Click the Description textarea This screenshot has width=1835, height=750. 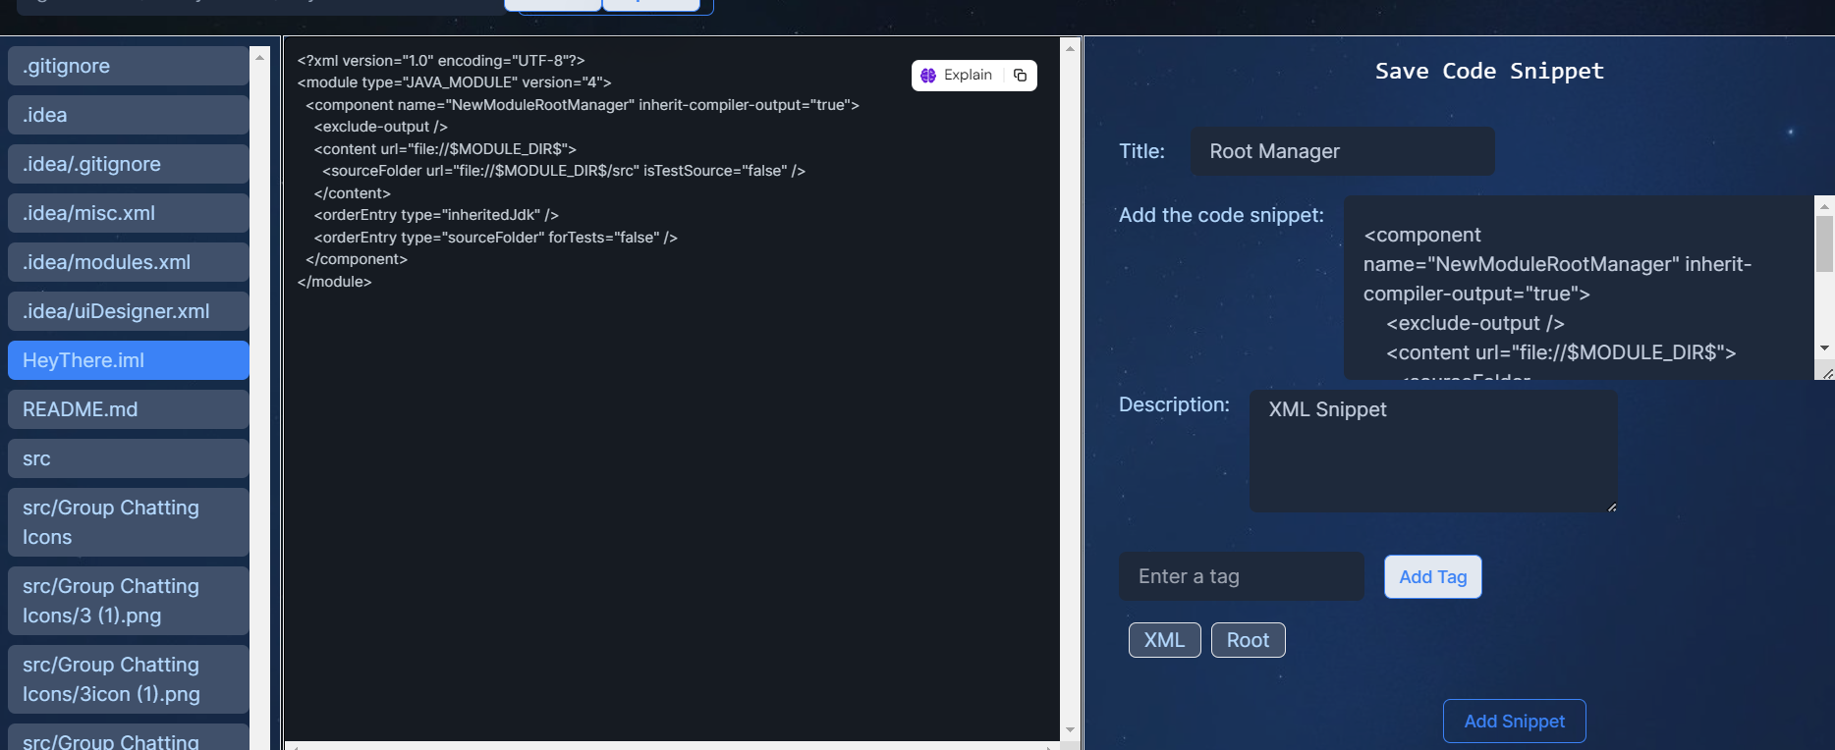[1433, 451]
